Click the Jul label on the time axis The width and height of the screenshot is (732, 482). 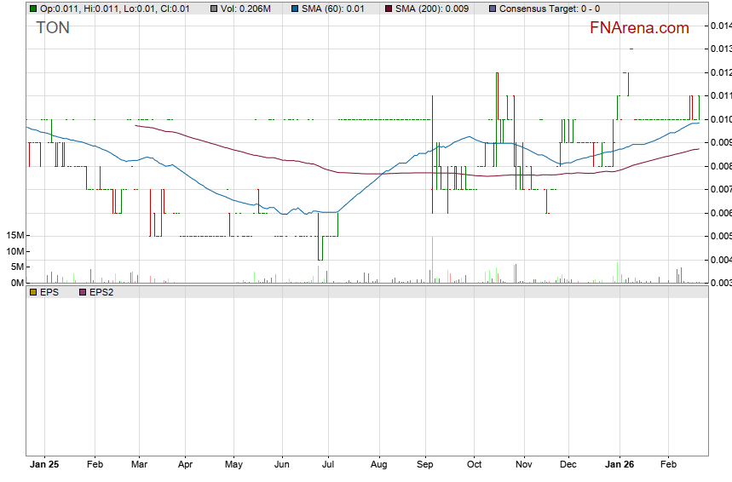(x=329, y=465)
